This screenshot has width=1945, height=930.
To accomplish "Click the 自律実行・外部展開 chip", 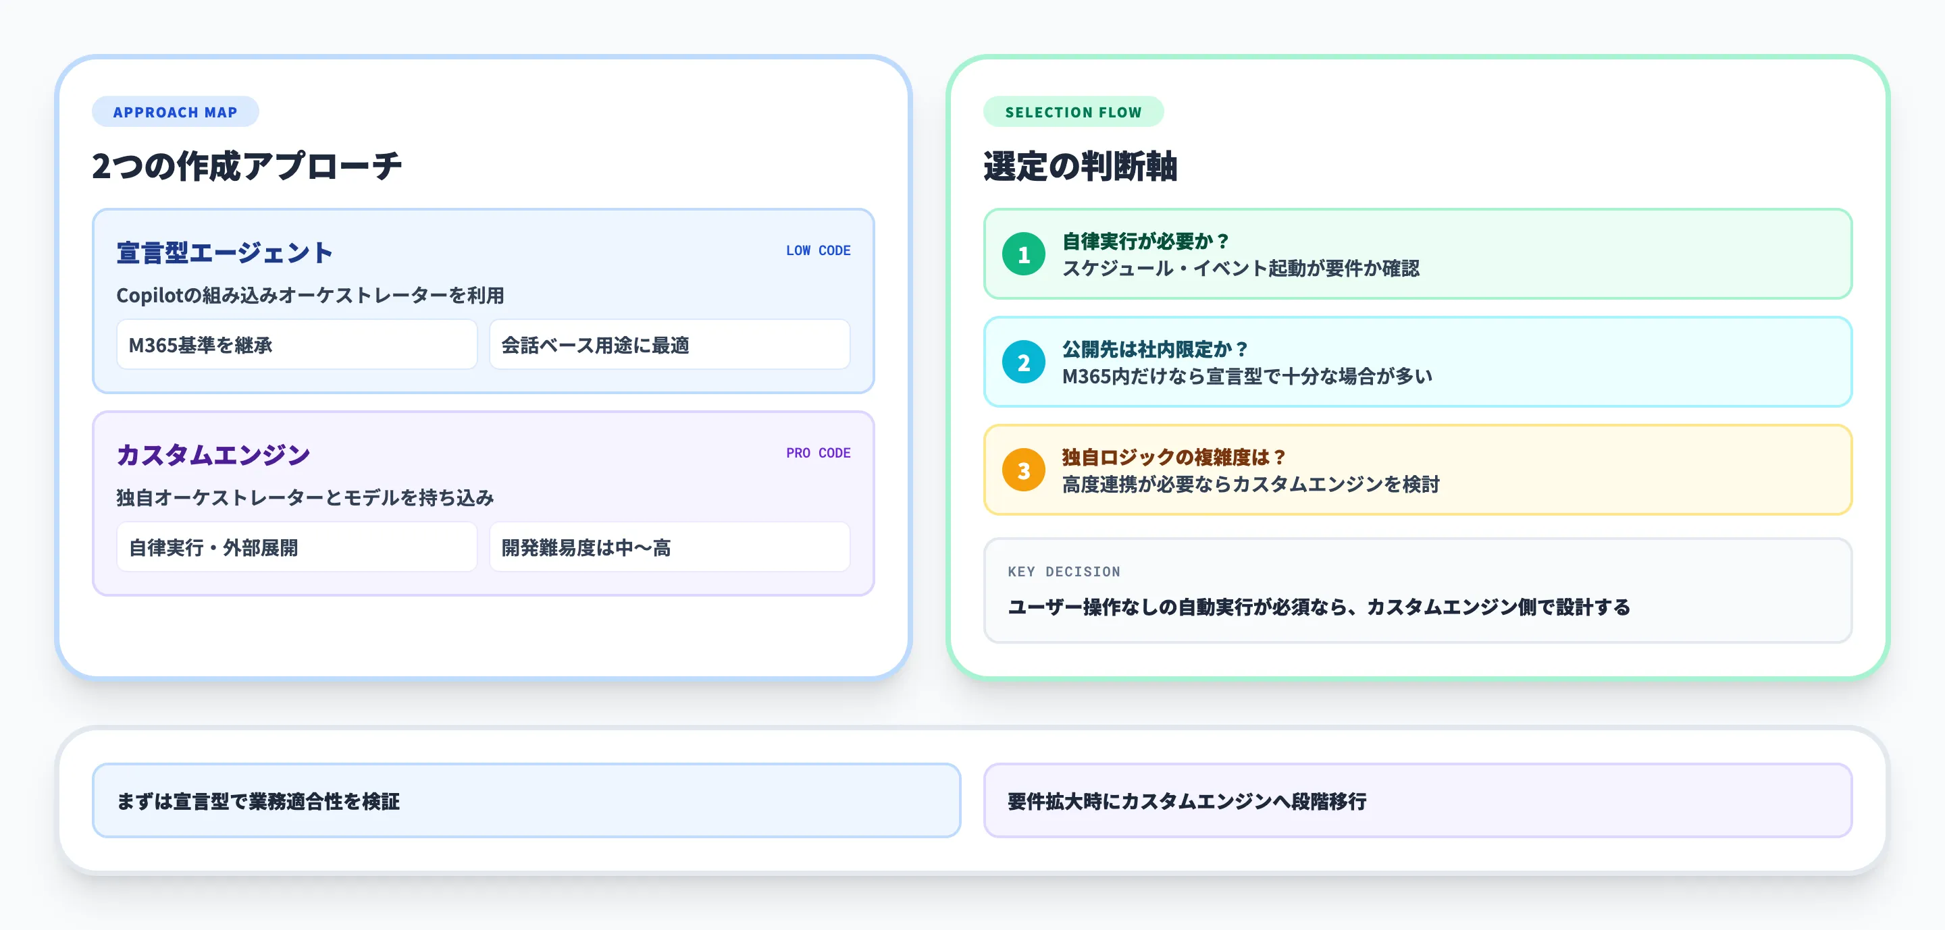I will pos(296,547).
